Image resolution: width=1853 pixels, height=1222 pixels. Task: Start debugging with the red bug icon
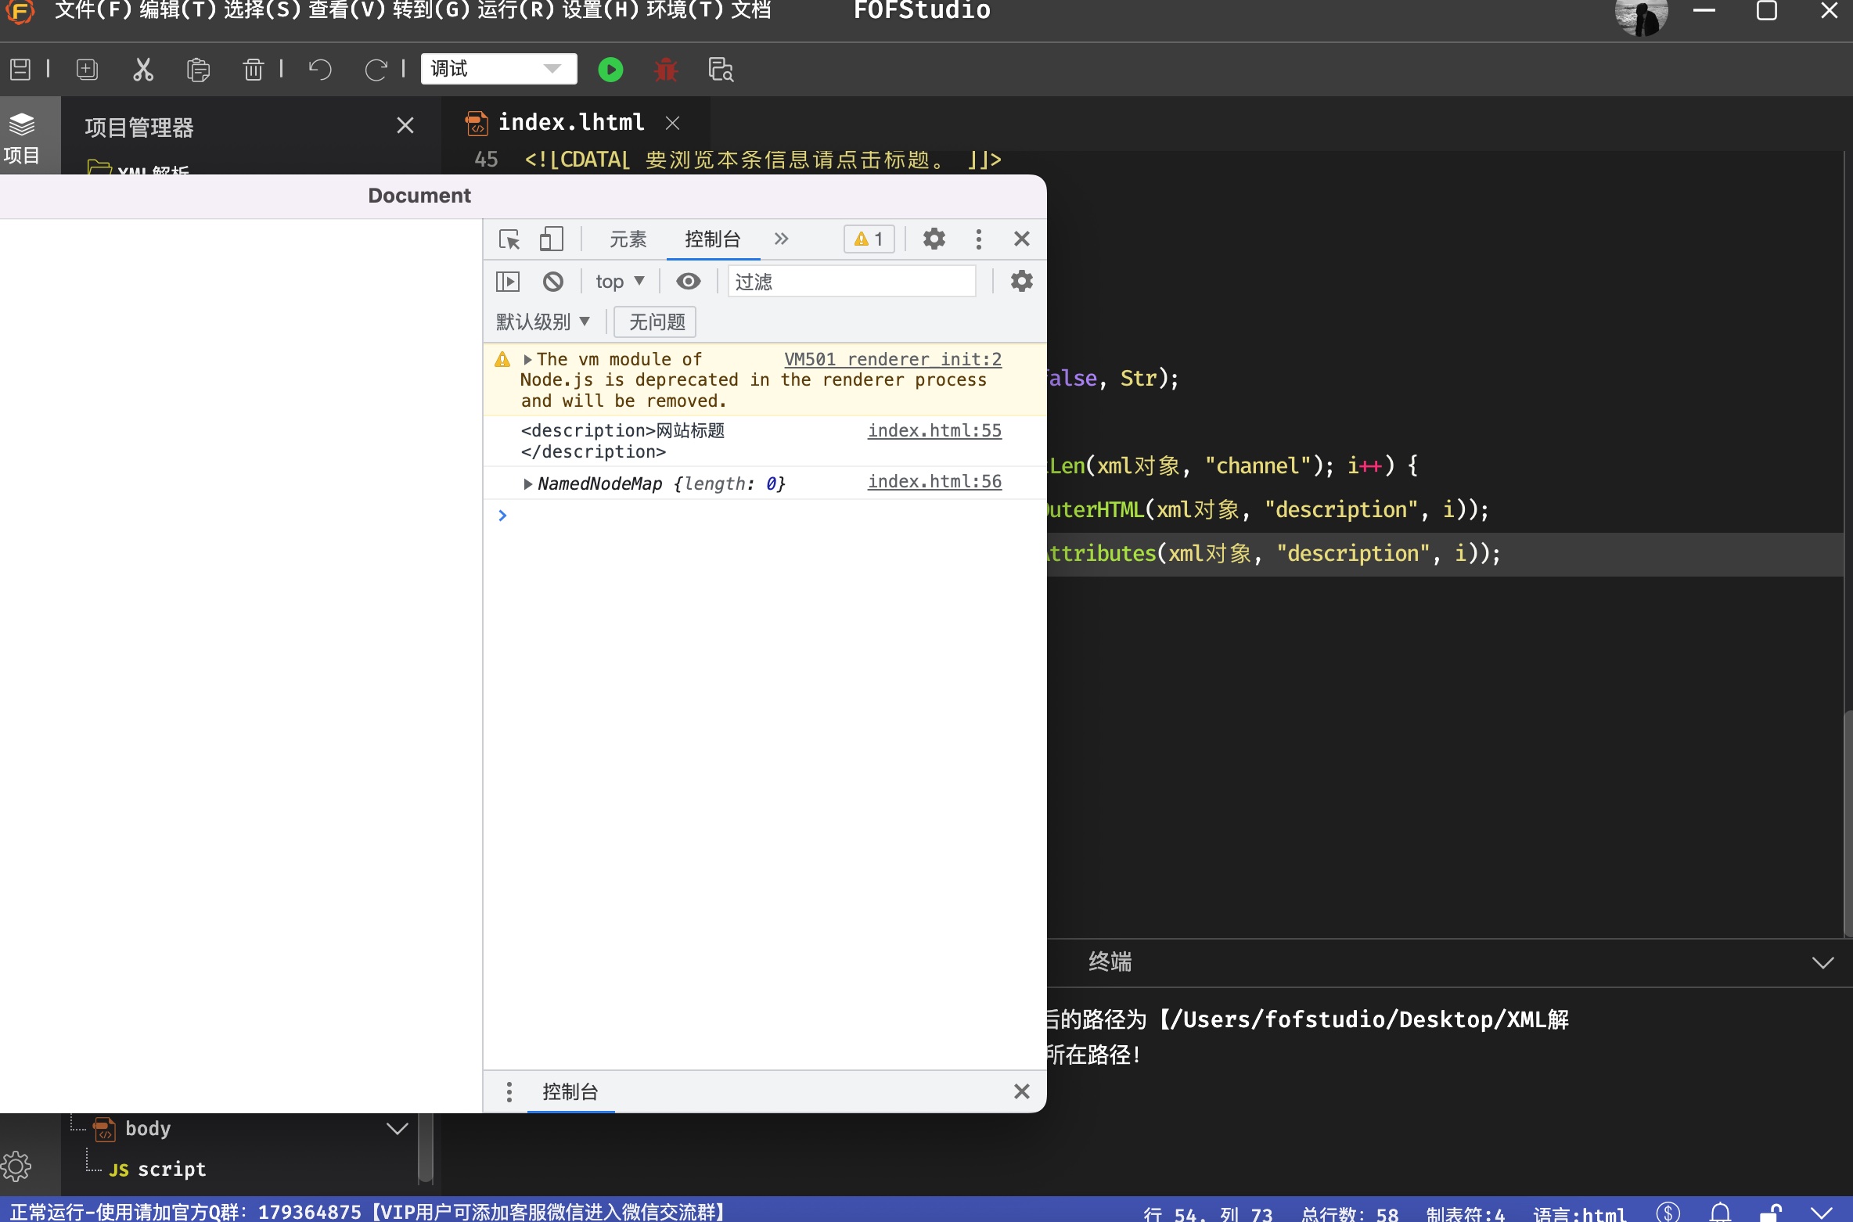coord(665,70)
